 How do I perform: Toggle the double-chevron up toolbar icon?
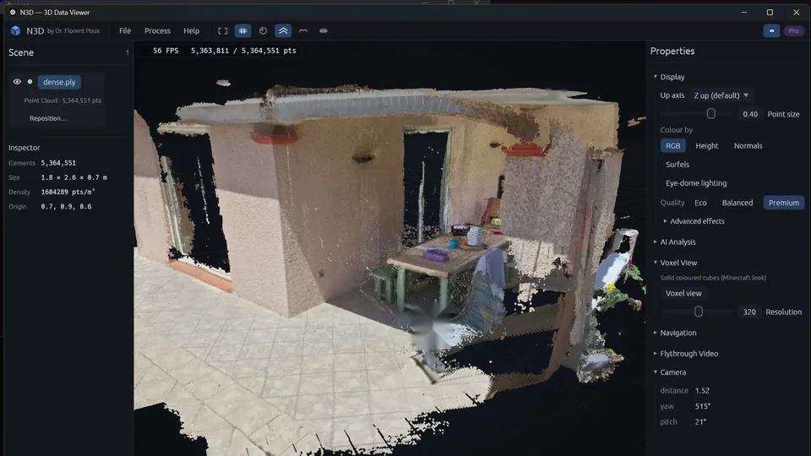[283, 31]
